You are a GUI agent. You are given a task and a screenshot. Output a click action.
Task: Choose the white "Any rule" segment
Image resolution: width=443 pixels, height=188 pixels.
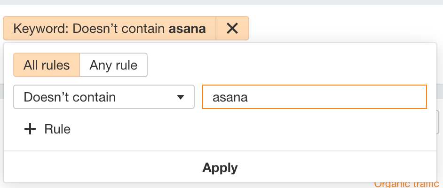coord(113,65)
